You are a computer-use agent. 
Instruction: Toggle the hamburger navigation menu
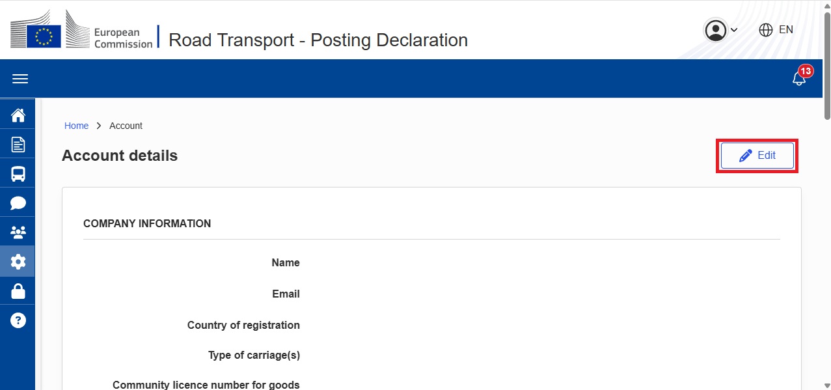[x=20, y=79]
